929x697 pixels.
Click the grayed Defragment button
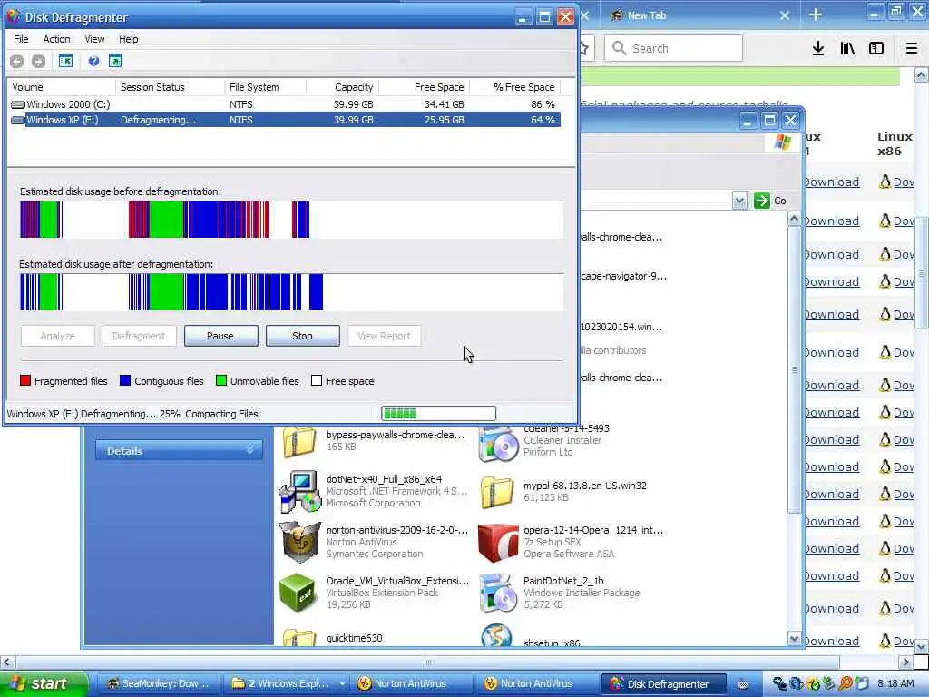click(x=139, y=336)
